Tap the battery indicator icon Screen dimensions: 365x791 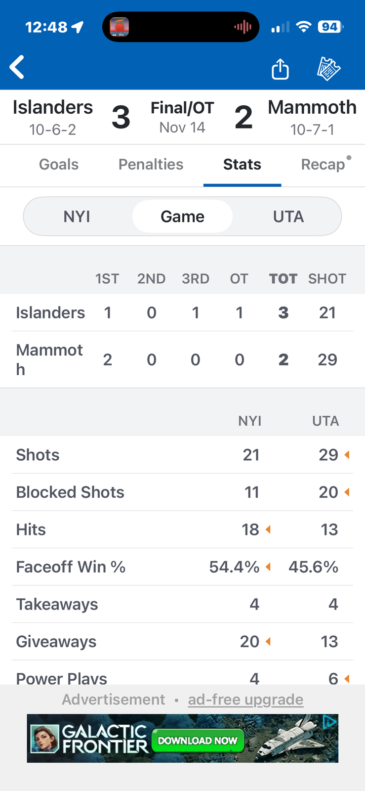(x=330, y=27)
